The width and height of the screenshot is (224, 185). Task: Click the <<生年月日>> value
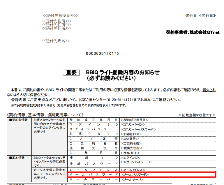[x=130, y=153]
